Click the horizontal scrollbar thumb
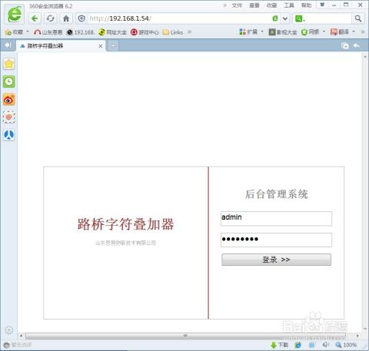 [x=185, y=336]
